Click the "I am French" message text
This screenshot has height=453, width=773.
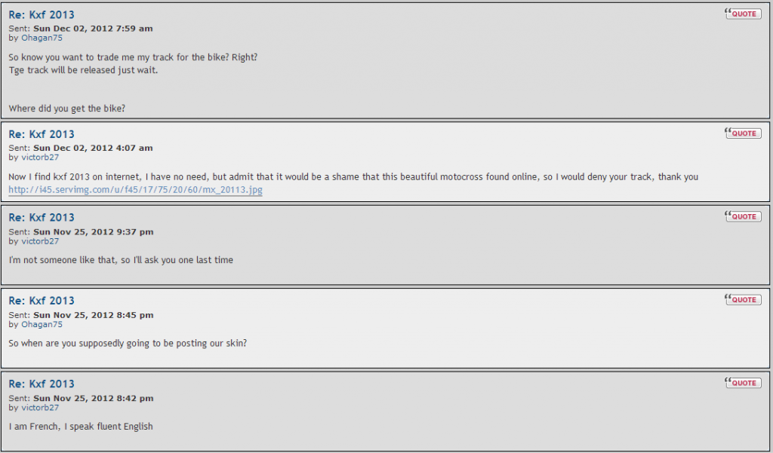tap(80, 427)
